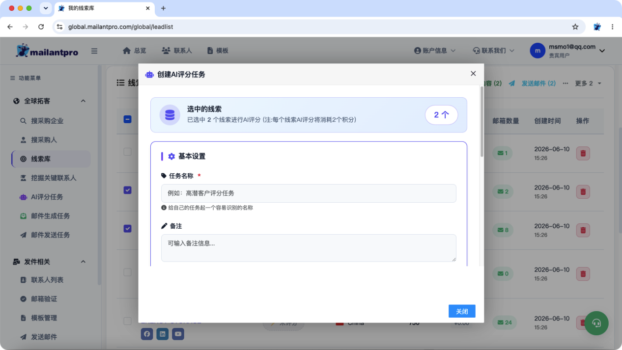This screenshot has width=622, height=350.
Task: Toggle the table header select-all checkbox
Action: (x=127, y=119)
